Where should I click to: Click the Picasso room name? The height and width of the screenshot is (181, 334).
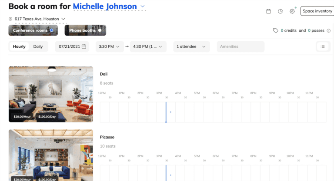pyautogui.click(x=107, y=137)
